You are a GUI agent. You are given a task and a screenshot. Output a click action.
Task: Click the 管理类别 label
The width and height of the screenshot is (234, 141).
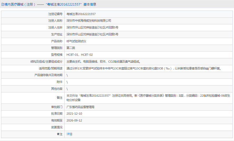point(57,48)
